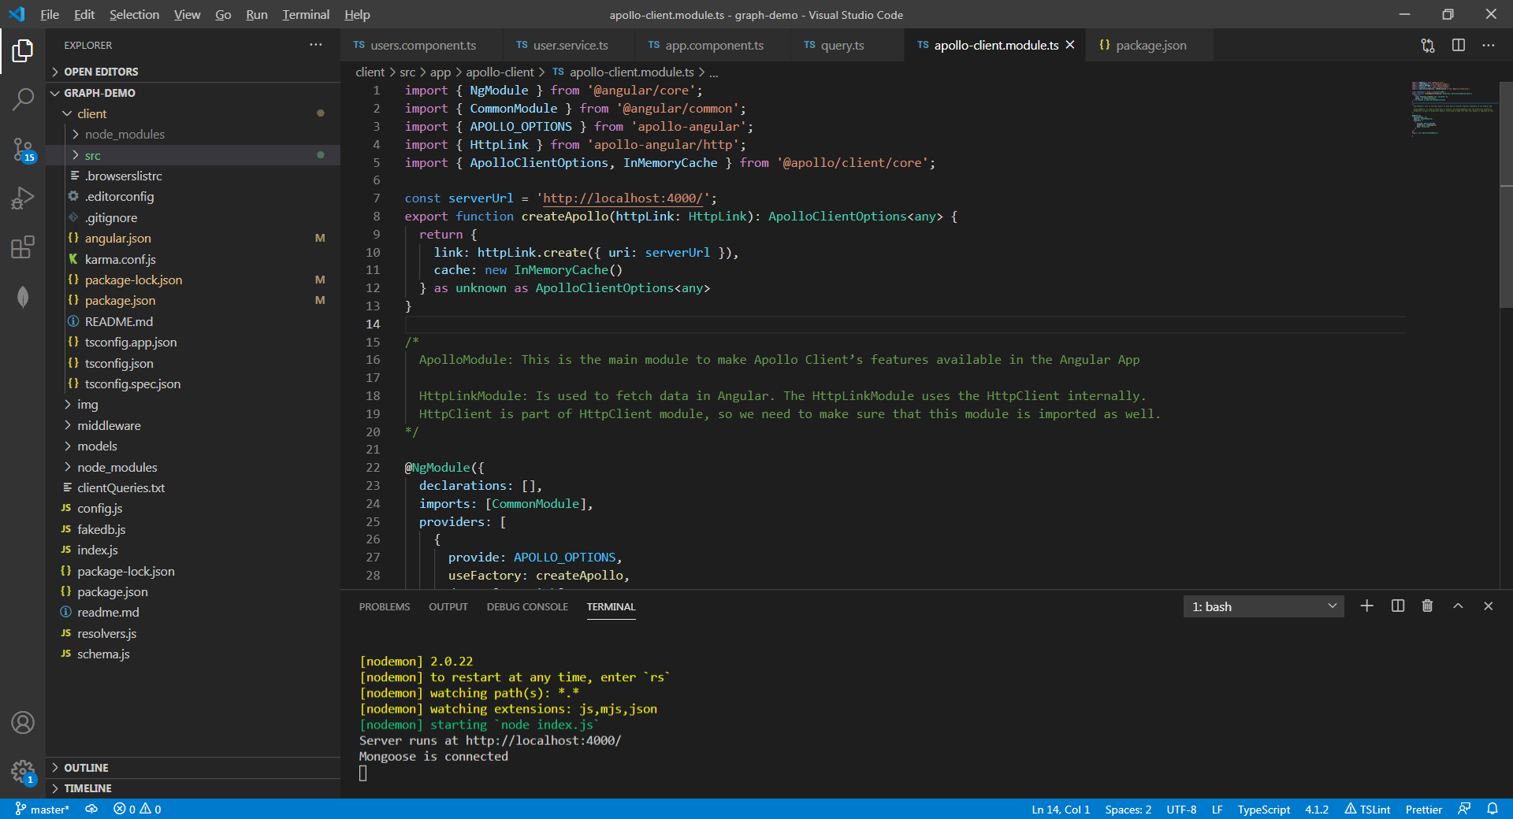Open the Terminal menu
Image resolution: width=1513 pixels, height=819 pixels.
click(306, 14)
